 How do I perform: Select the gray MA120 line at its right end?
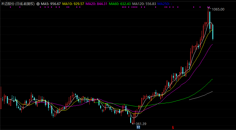coord(212,92)
